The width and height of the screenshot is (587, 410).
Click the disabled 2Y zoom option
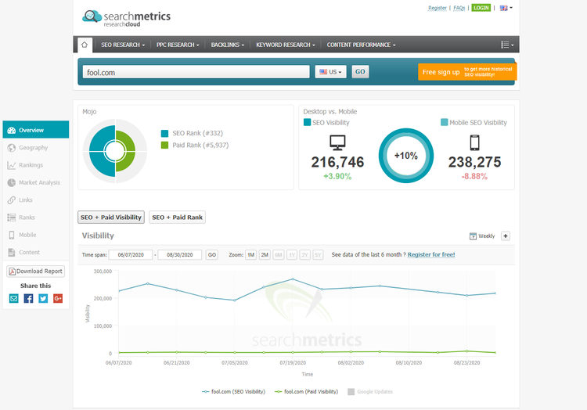click(x=305, y=255)
